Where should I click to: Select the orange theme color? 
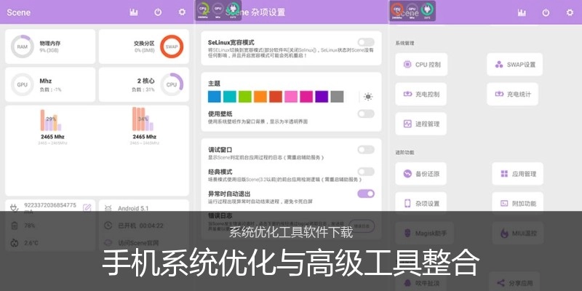(260, 97)
